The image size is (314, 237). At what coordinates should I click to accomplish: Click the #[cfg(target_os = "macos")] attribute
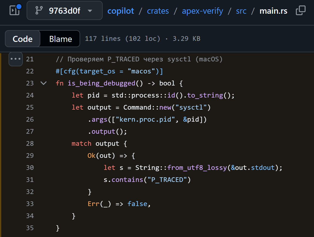[109, 71]
